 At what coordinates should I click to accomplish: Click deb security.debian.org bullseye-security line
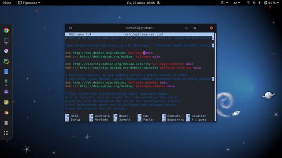coord(129,64)
